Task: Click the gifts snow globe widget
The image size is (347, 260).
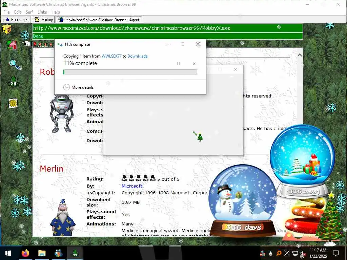Action: 302,161
